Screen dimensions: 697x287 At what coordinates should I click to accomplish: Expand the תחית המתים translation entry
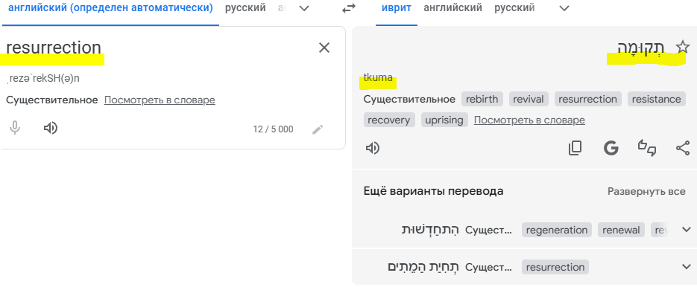click(687, 267)
